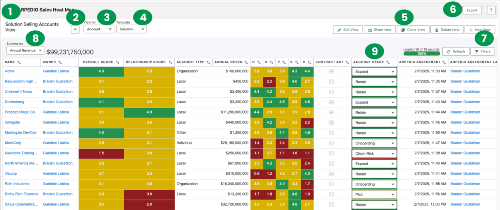The height and width of the screenshot is (210, 500).
Task: Open the saved views dropdown arrow
Action: 75,29
